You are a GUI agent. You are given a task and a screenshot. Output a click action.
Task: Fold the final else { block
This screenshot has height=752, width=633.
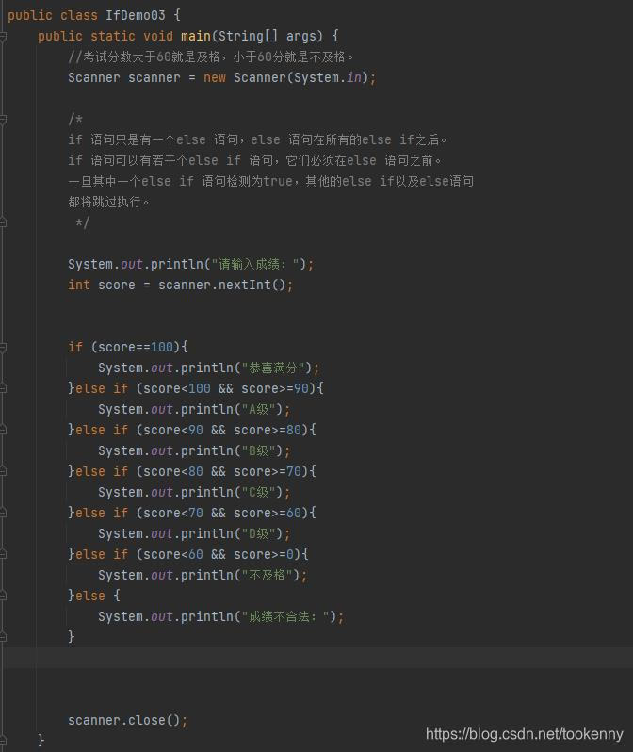(x=3, y=596)
